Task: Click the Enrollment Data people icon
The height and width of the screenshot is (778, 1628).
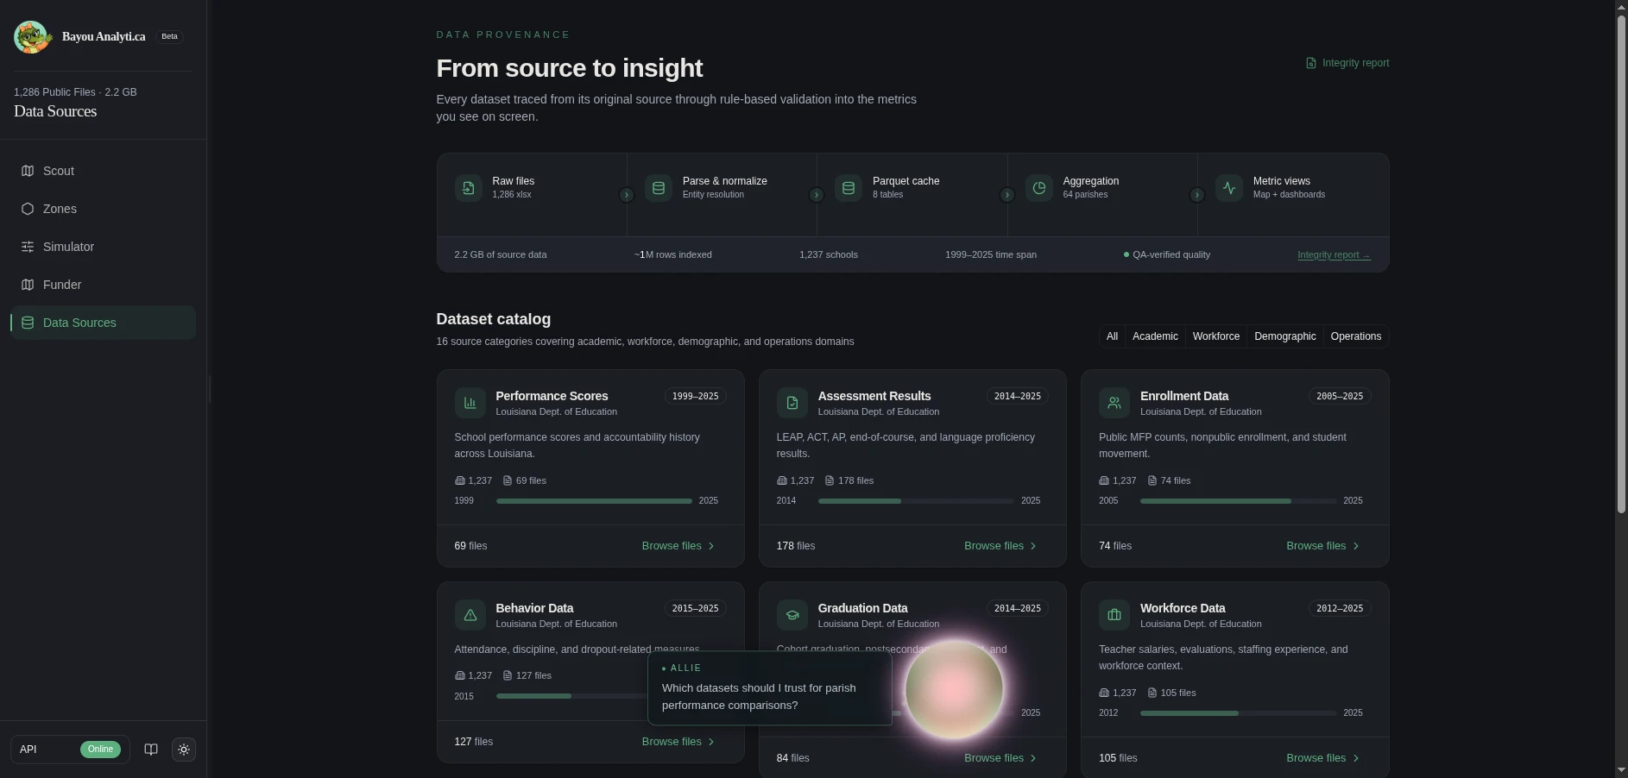Action: 1114,403
